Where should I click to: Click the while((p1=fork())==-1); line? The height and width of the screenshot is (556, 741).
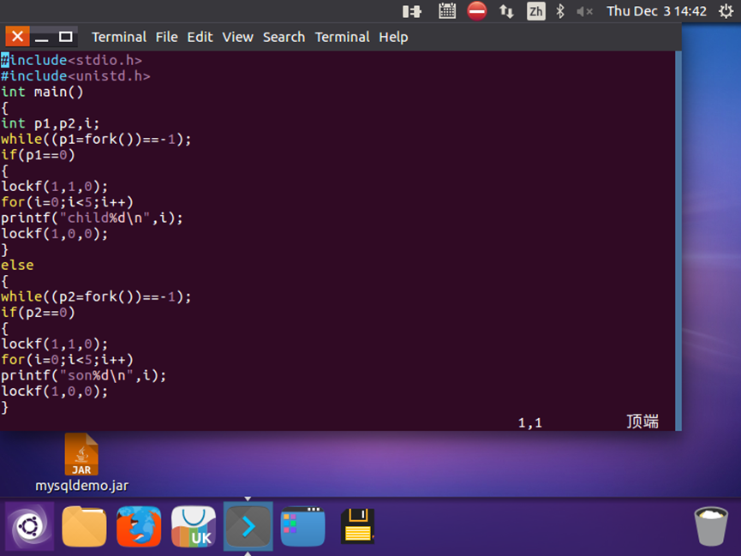coord(96,139)
